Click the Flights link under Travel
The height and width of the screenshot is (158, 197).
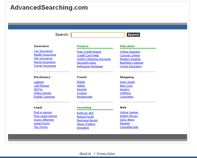[x=81, y=82]
